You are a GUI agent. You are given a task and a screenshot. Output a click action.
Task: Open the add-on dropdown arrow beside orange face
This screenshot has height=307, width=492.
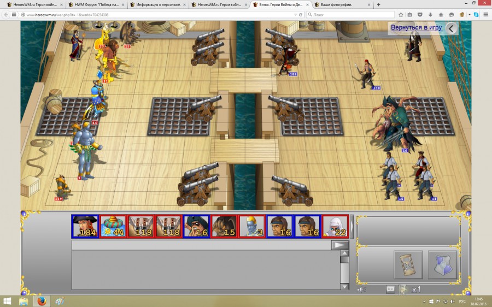pos(470,15)
